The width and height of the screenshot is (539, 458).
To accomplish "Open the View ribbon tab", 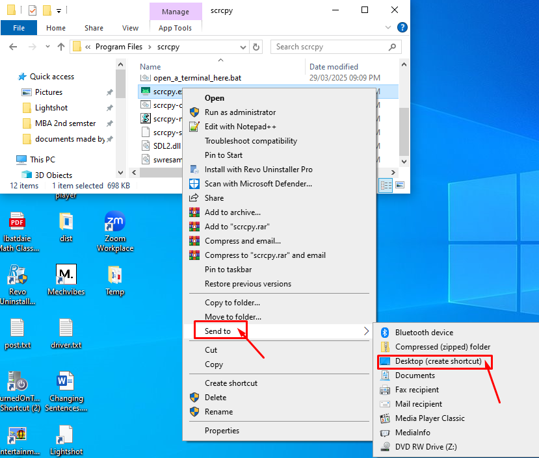I will coord(130,28).
